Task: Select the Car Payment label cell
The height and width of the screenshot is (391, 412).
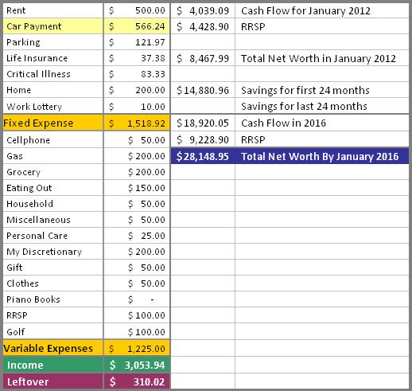Action: (53, 26)
